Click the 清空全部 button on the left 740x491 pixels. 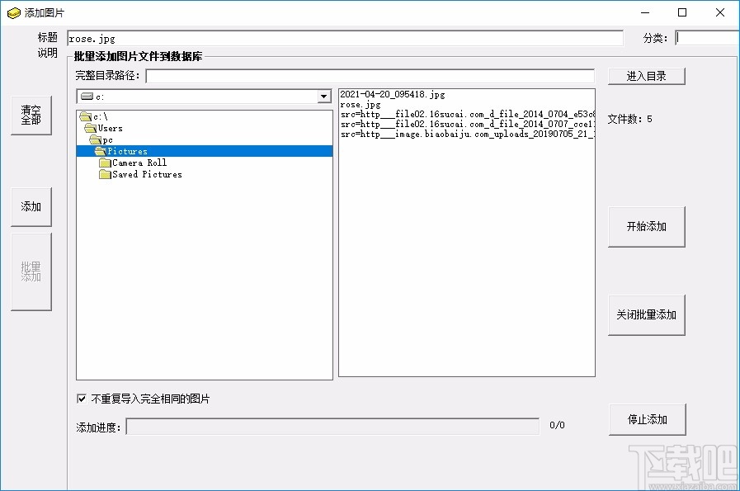(x=31, y=115)
